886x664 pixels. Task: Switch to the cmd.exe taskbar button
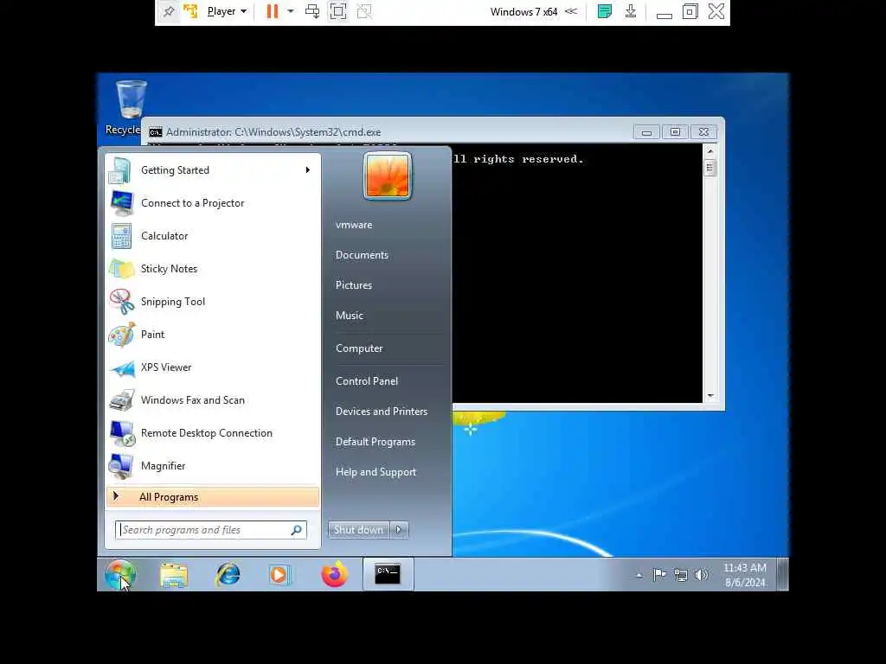[x=388, y=574]
